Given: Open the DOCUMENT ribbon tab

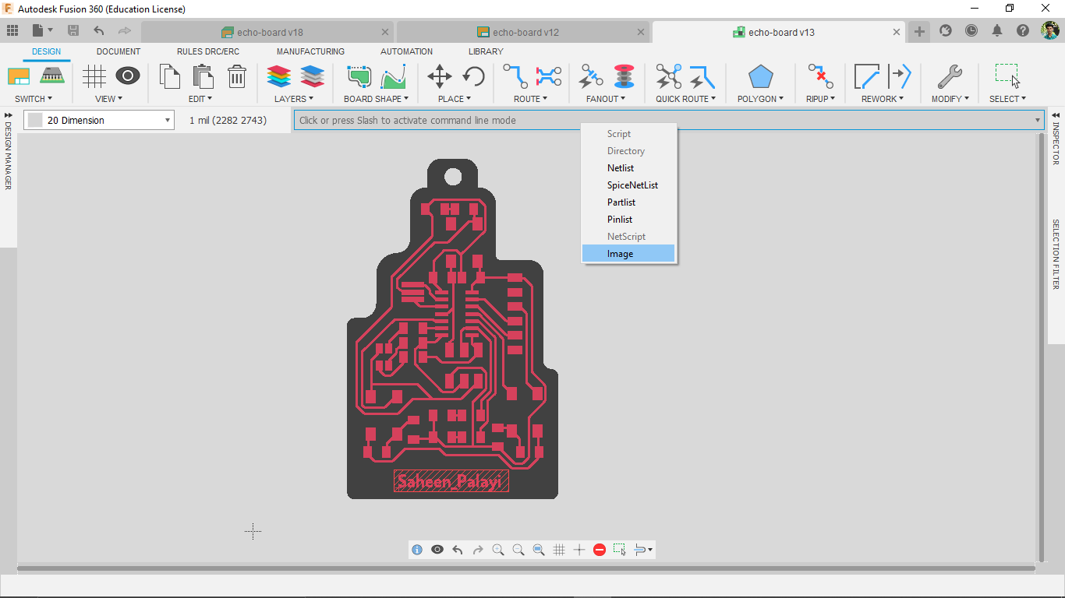Looking at the screenshot, I should click(x=119, y=51).
